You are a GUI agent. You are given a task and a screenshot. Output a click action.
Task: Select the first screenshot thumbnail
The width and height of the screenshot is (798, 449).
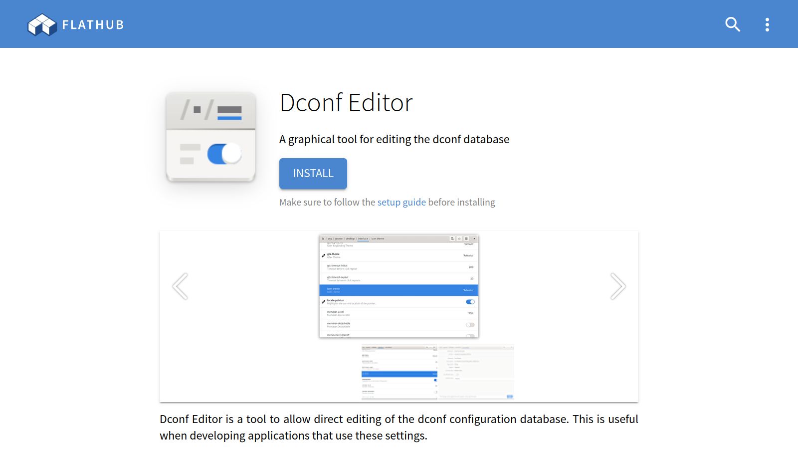(399, 372)
